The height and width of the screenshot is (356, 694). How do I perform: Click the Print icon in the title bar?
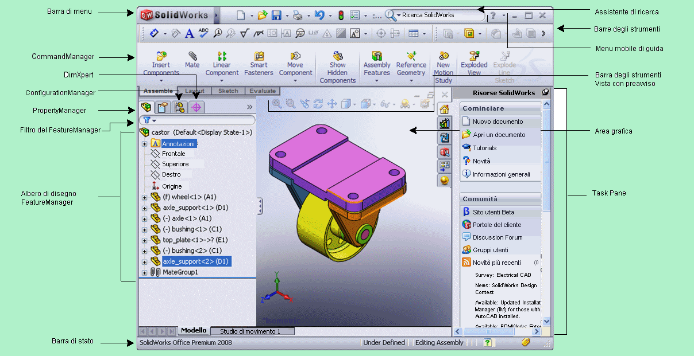(x=297, y=15)
